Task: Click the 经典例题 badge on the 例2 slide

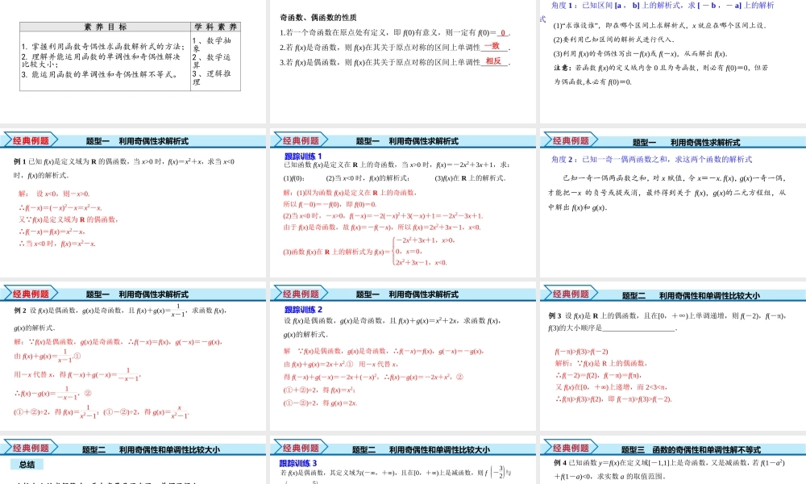Action: [30, 294]
